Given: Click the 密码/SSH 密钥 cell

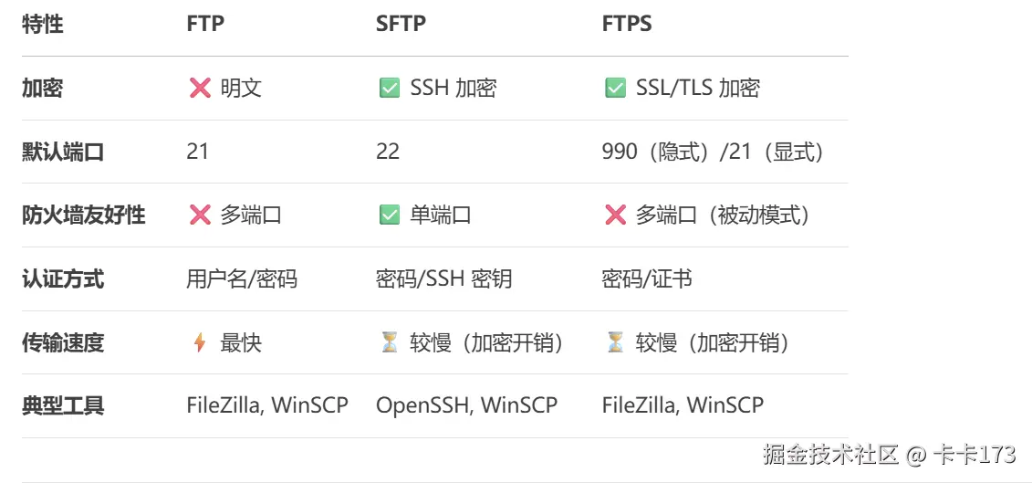Looking at the screenshot, I should [444, 279].
